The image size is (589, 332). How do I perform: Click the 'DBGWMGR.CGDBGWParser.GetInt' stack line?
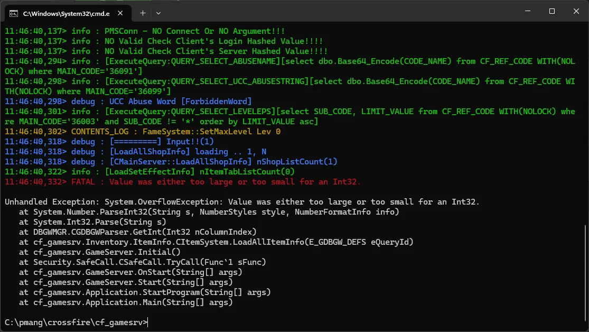137,232
